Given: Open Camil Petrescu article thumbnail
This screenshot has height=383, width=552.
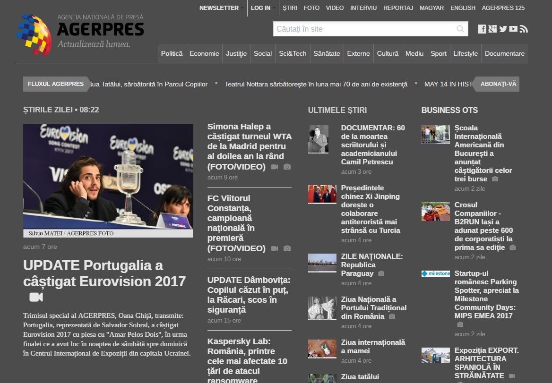Looking at the screenshot, I should click(318, 139).
